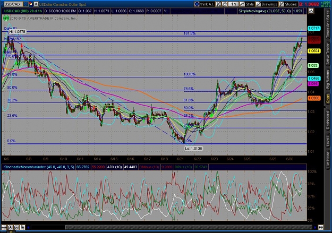This screenshot has width=332, height=233.
Task: Open the 1h timeframe selector
Action: [x=233, y=4]
